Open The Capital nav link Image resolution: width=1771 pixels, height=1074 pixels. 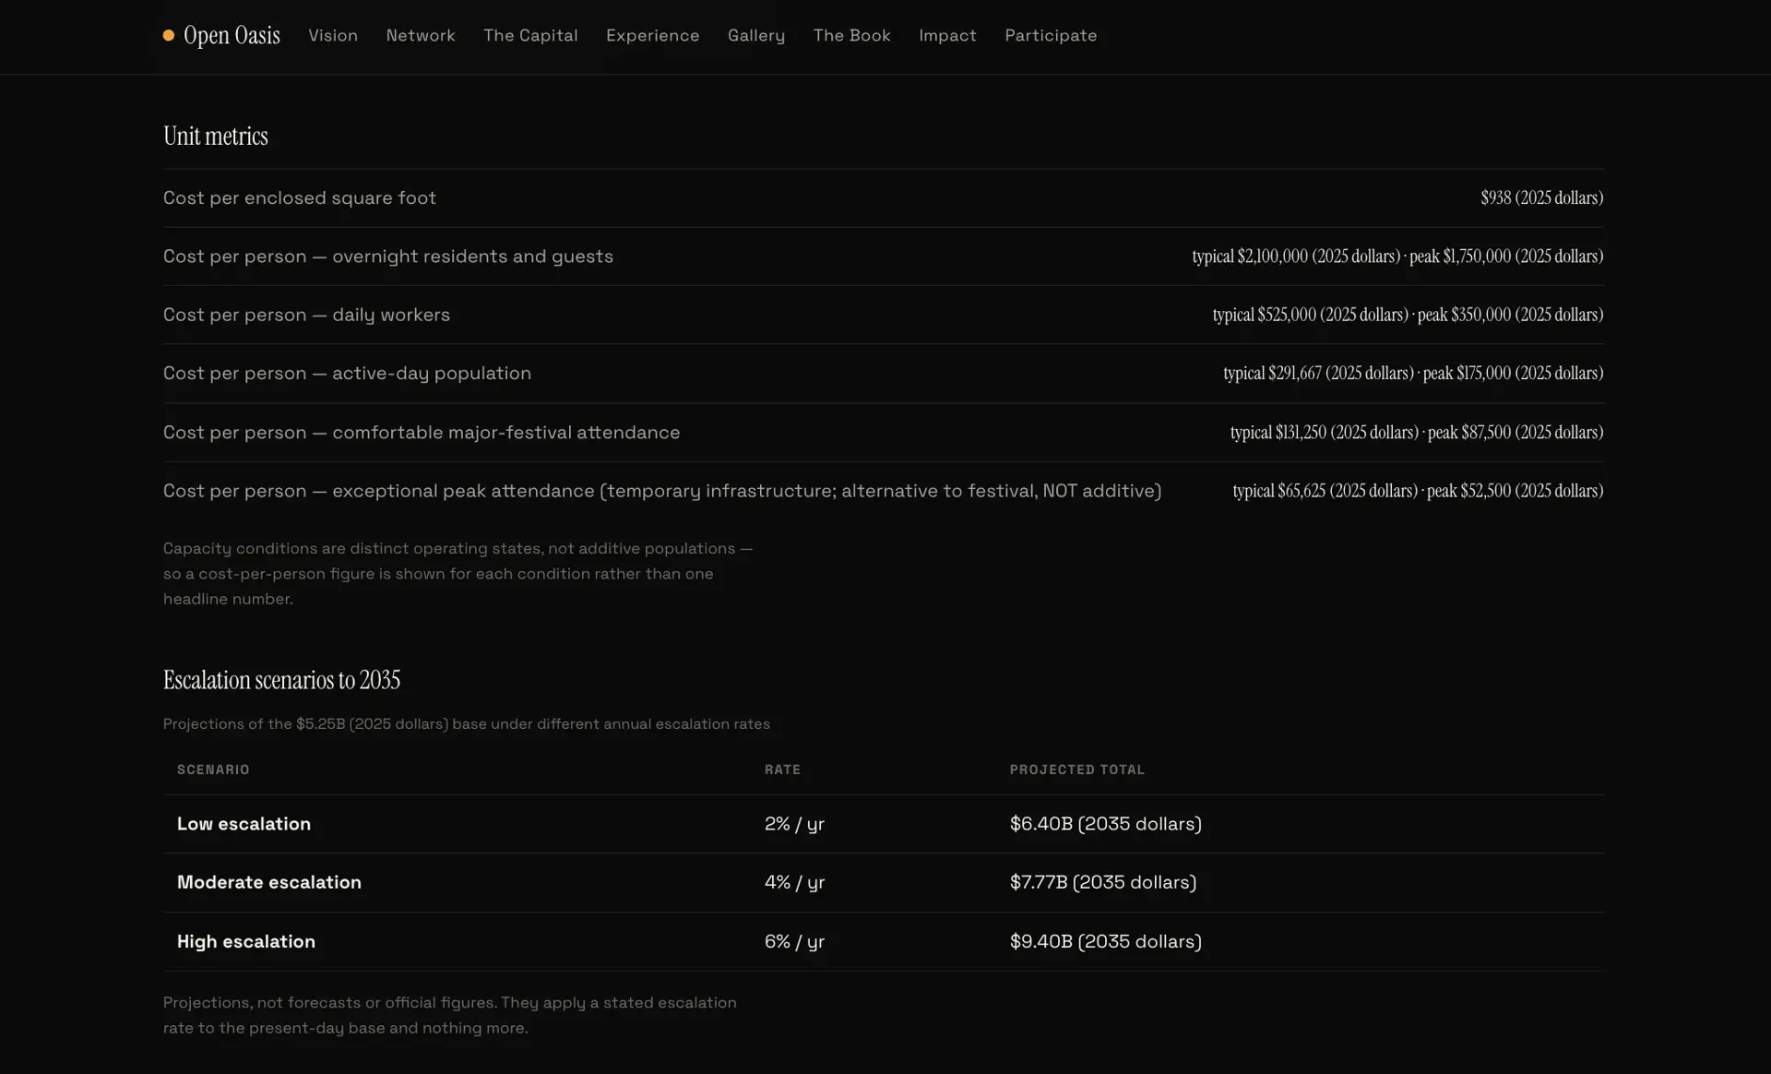[530, 35]
